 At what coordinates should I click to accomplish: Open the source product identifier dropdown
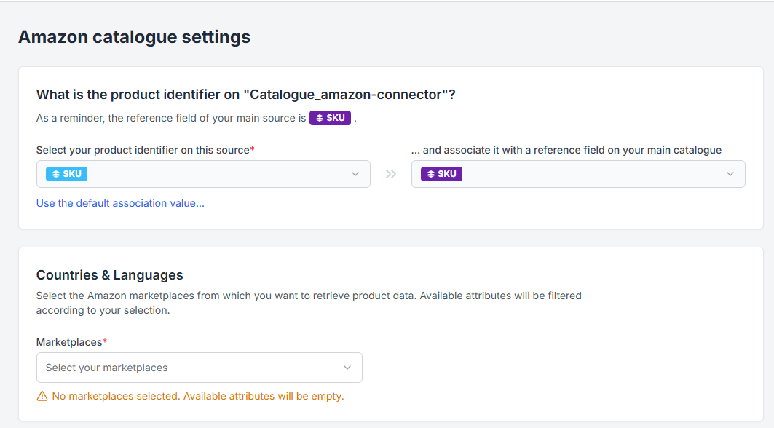point(203,174)
